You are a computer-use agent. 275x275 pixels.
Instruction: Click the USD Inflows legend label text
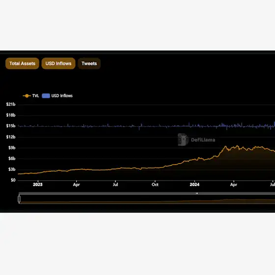click(x=62, y=96)
